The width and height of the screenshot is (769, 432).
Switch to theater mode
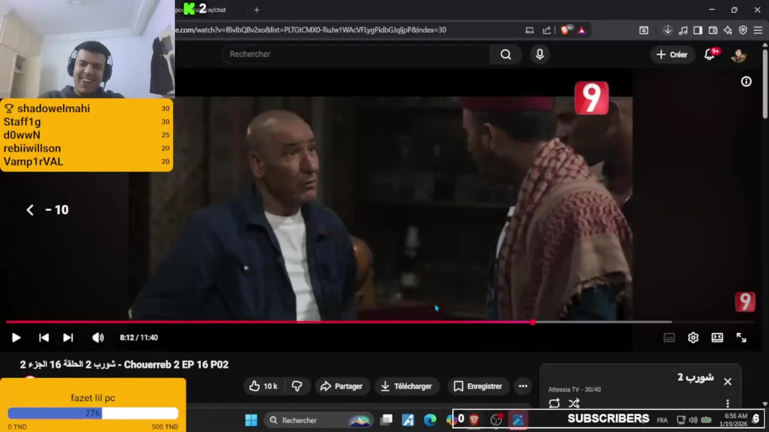[x=717, y=338]
